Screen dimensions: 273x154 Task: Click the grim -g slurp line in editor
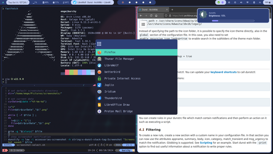click(x=25, y=131)
